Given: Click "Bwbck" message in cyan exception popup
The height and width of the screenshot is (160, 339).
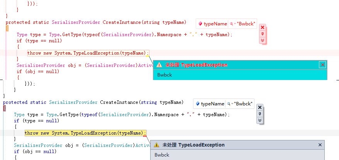Looking at the screenshot, I should [x=165, y=75].
